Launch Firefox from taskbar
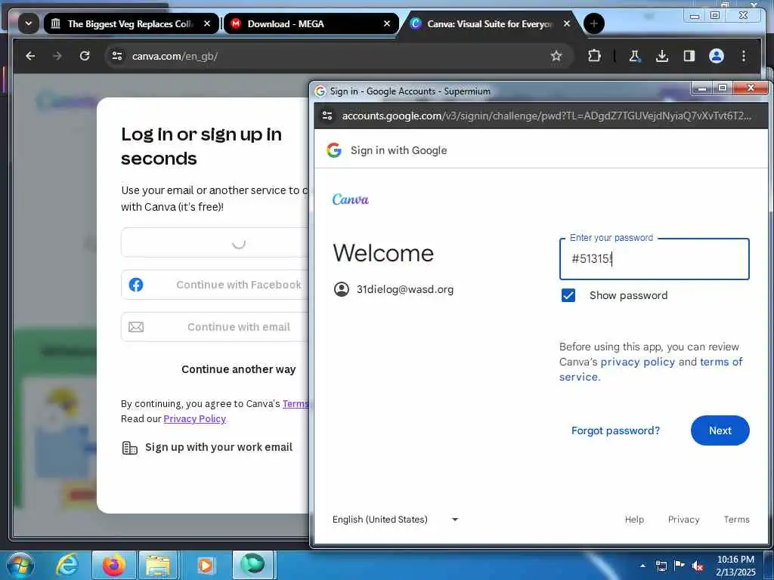This screenshot has width=774, height=580. tap(113, 565)
